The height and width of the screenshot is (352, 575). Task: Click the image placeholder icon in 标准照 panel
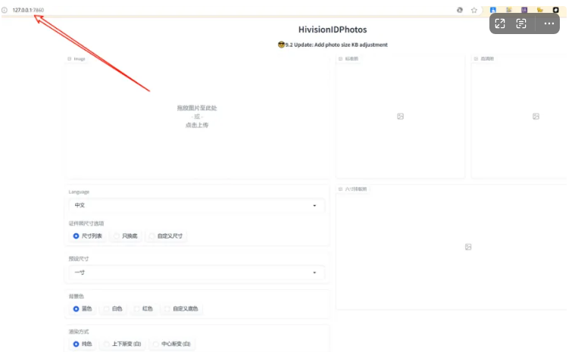coord(400,117)
